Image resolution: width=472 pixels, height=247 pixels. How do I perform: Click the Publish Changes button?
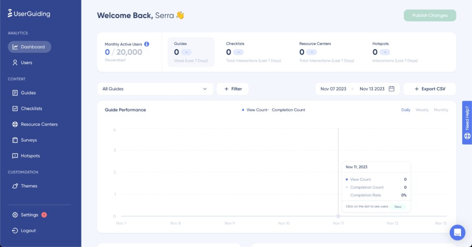pos(429,15)
